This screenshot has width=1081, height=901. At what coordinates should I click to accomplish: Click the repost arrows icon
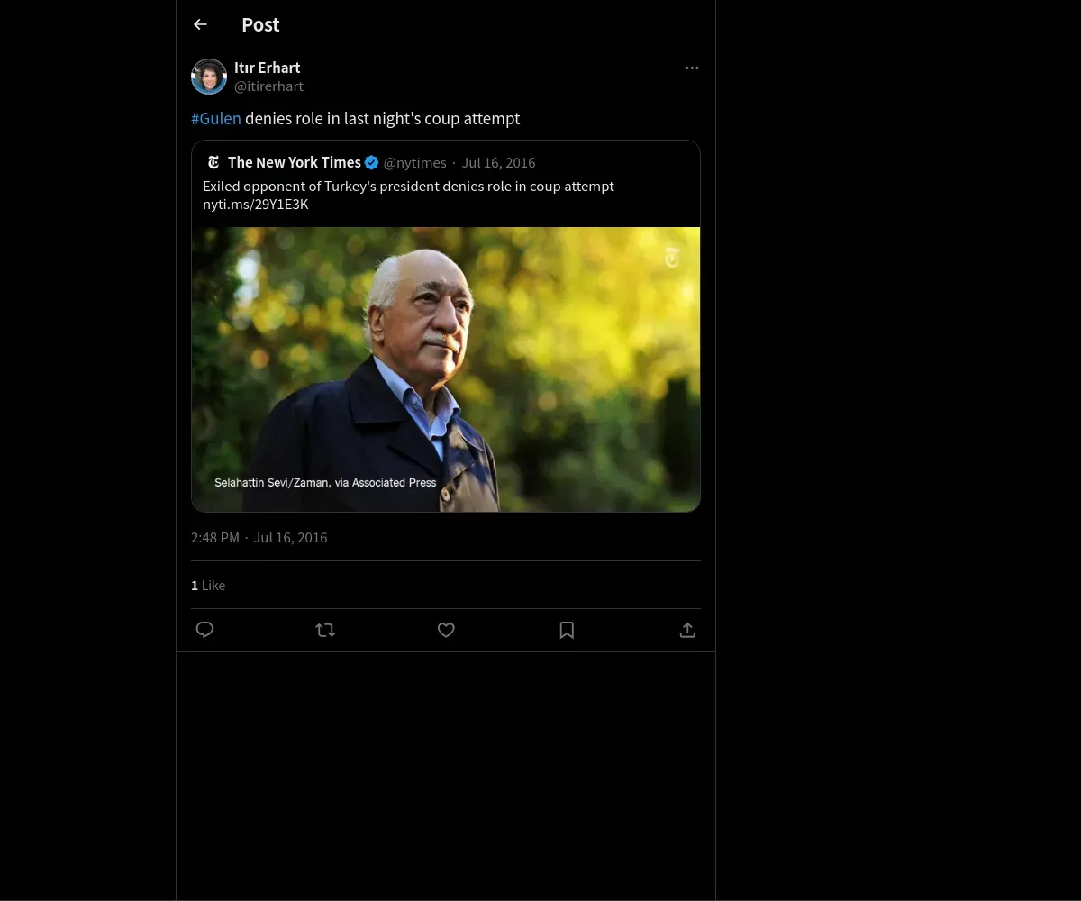click(325, 630)
